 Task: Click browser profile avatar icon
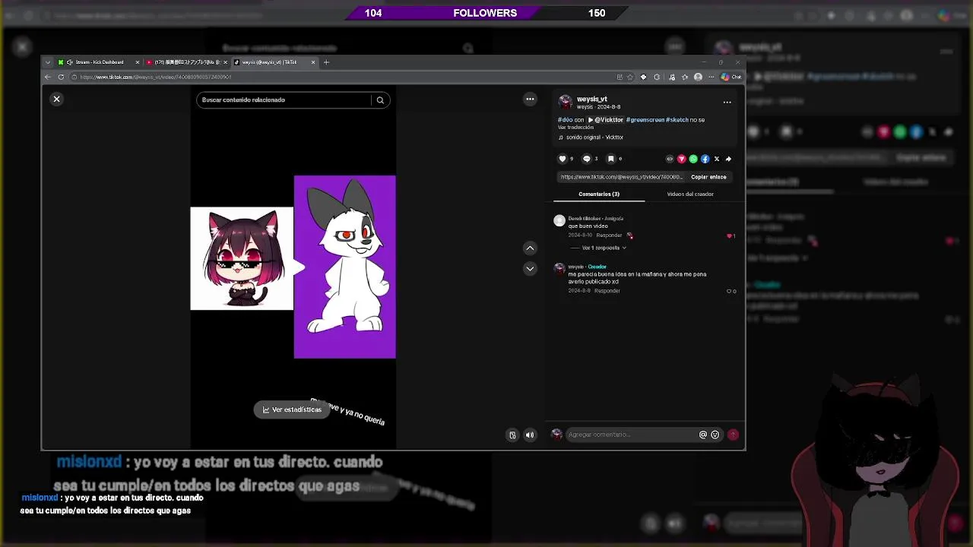coord(698,77)
